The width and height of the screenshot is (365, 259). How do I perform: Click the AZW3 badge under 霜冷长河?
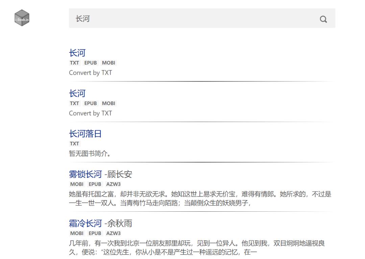pyautogui.click(x=114, y=233)
